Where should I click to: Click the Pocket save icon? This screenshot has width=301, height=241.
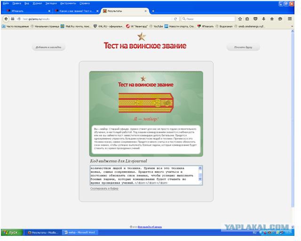[x=255, y=19]
